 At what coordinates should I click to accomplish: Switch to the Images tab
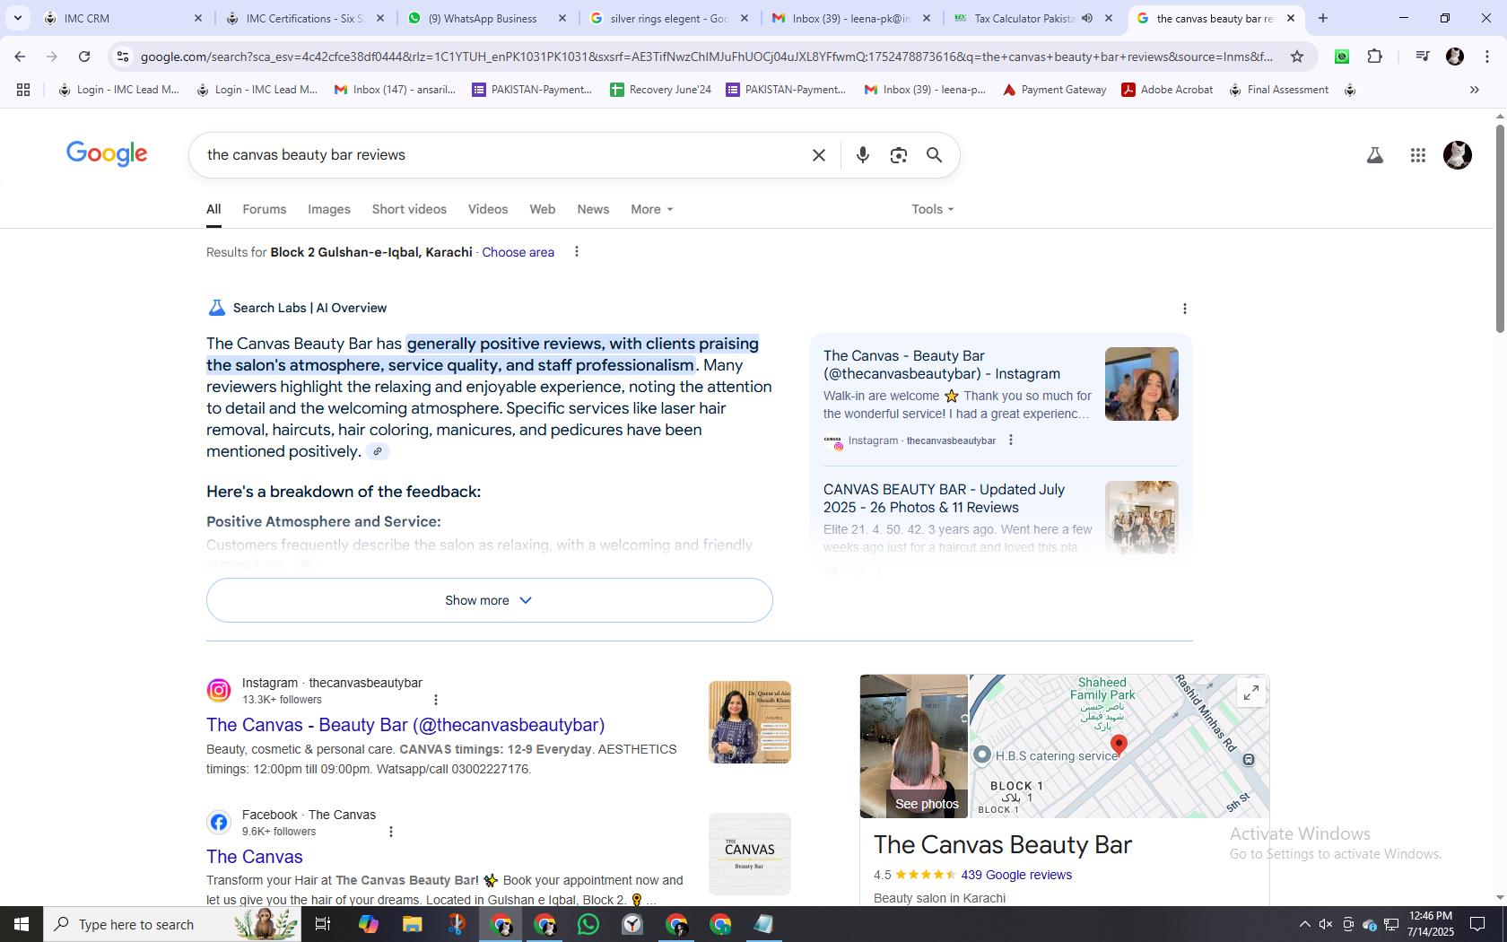click(x=329, y=209)
